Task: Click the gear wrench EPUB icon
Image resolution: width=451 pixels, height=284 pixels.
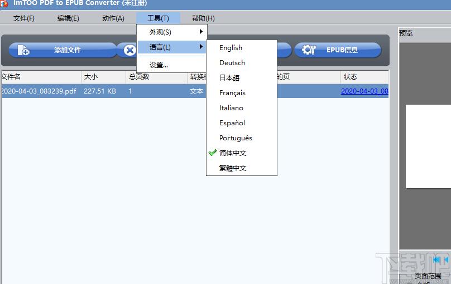Action: (309, 50)
